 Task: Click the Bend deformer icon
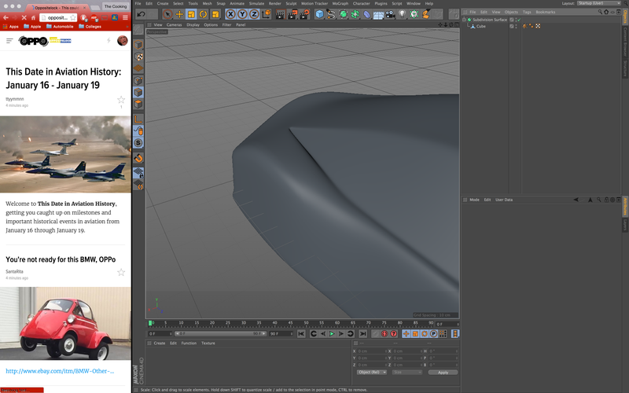click(x=366, y=14)
